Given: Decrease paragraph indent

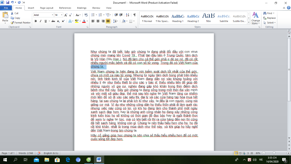Looking at the screenshot, I should (116, 15).
